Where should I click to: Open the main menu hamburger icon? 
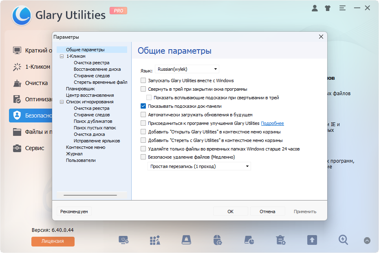pos(342,8)
